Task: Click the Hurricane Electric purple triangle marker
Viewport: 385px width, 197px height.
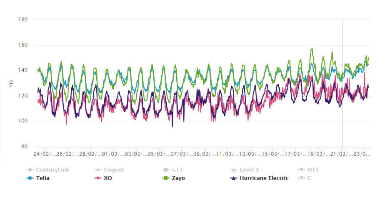Action: [234, 178]
